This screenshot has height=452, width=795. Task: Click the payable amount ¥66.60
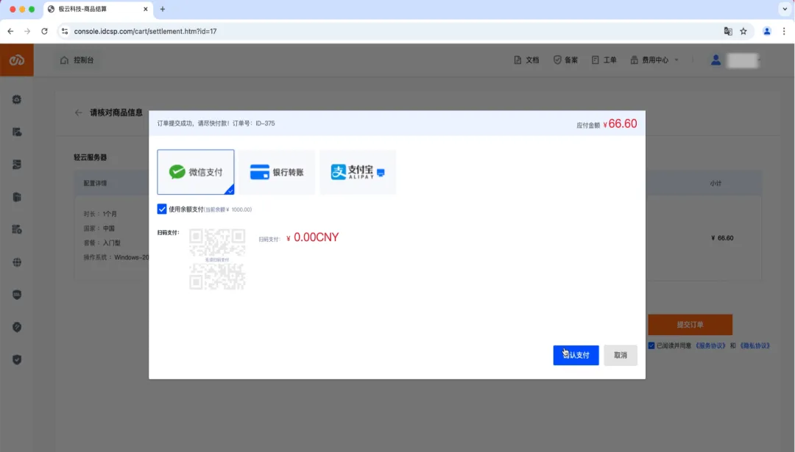(620, 124)
